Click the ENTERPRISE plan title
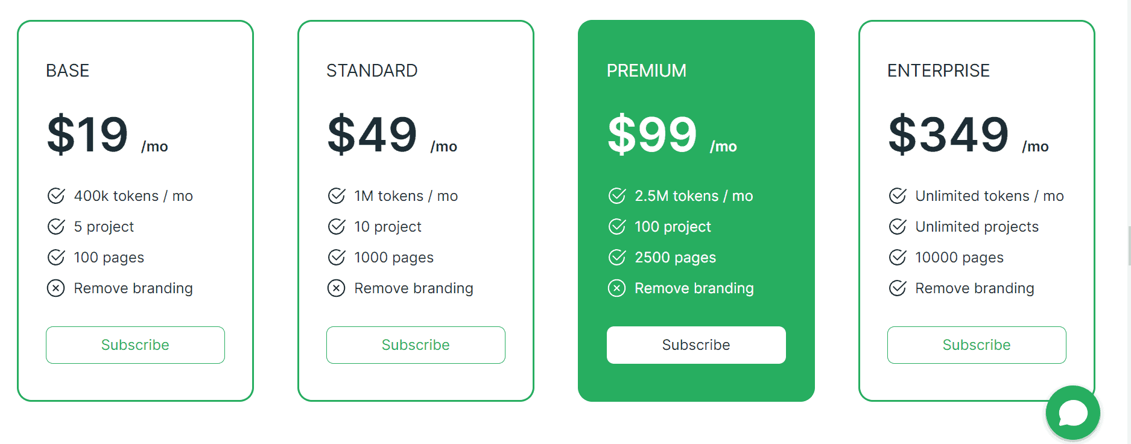Image resolution: width=1131 pixels, height=444 pixels. pos(938,70)
